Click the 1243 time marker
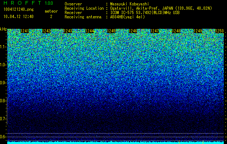The width and height of the screenshot is (227, 144). pos(68,31)
